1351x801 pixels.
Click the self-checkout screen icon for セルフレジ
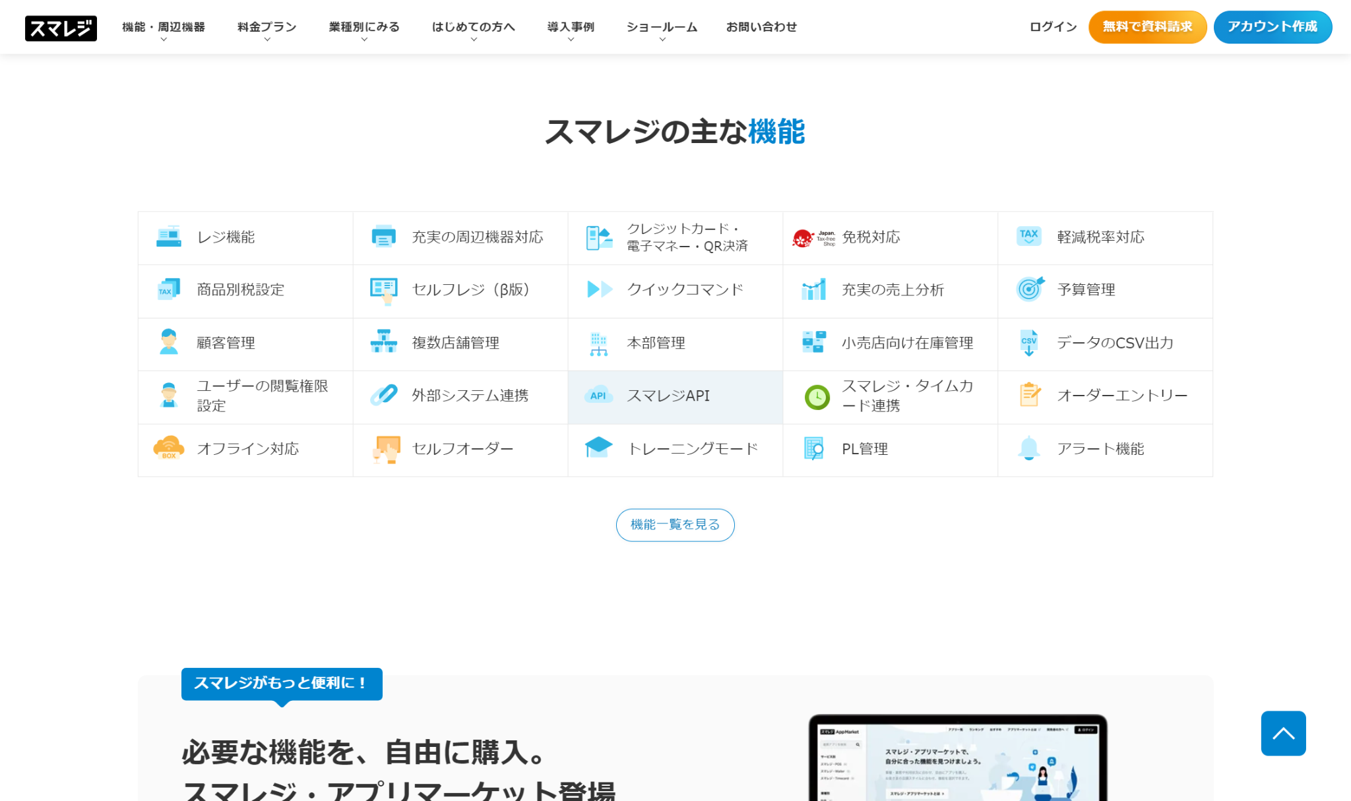(384, 291)
